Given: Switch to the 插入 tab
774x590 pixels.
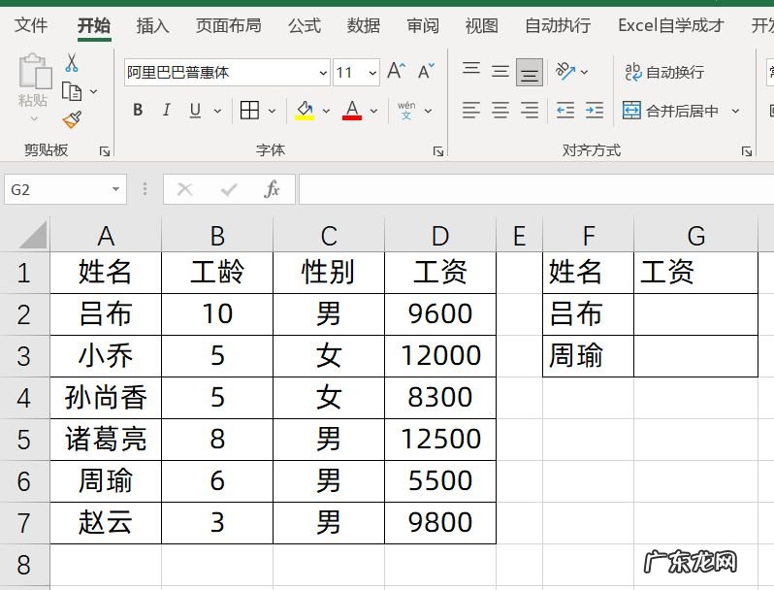Looking at the screenshot, I should pyautogui.click(x=152, y=25).
